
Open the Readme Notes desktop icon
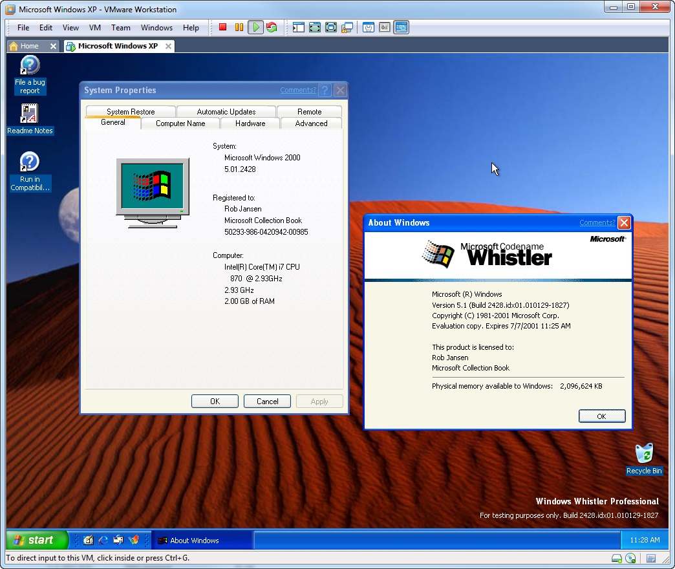pyautogui.click(x=30, y=120)
